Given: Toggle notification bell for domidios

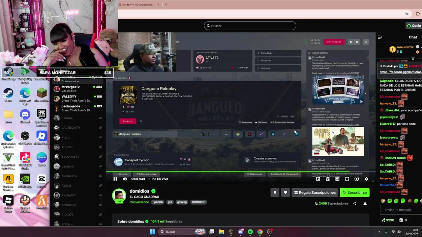Looking at the screenshot, I should [275, 193].
